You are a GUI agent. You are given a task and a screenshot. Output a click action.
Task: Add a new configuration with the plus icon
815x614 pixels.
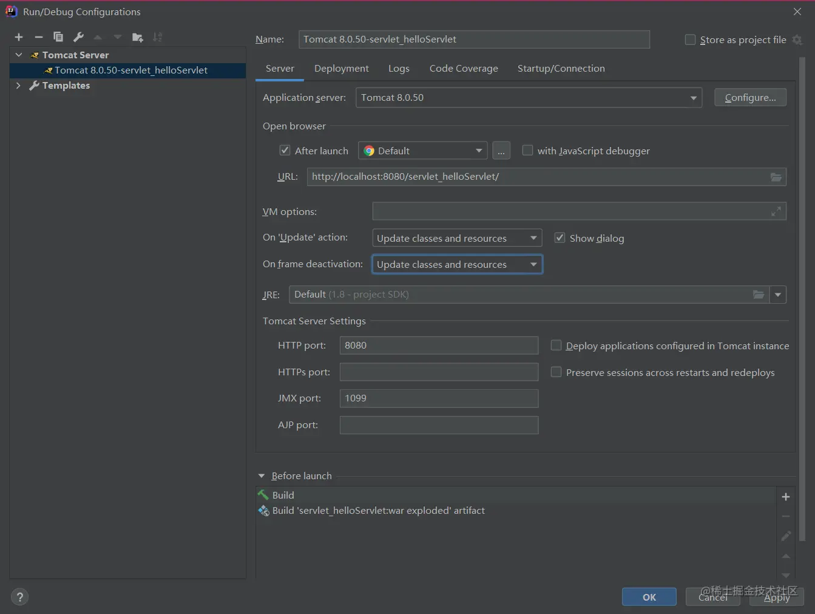(x=19, y=37)
